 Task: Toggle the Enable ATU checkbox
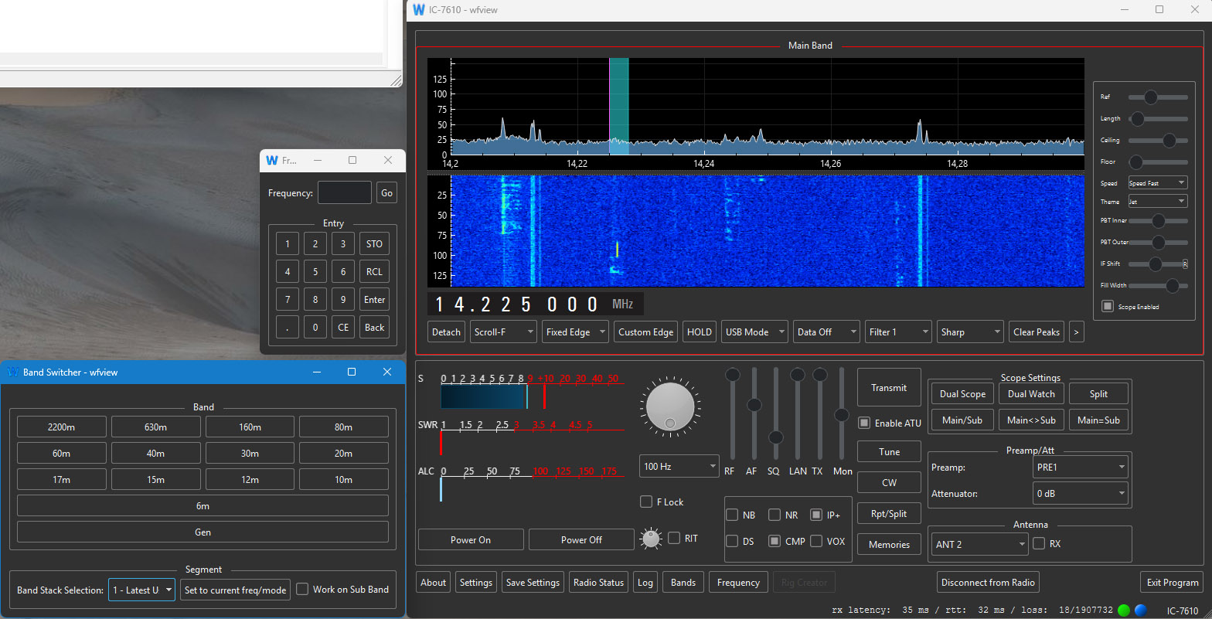(864, 423)
